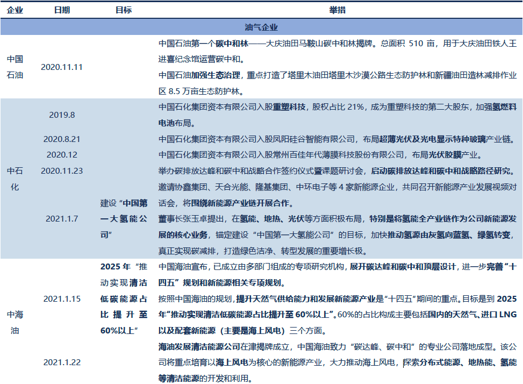Click the date 2019.8
This screenshot has width=523, height=384.
pyautogui.click(x=62, y=115)
